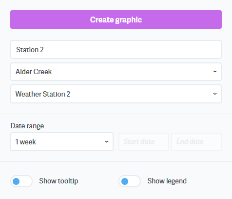Image resolution: width=232 pixels, height=199 pixels.
Task: Open the 1 week date range dropdown
Action: [62, 141]
